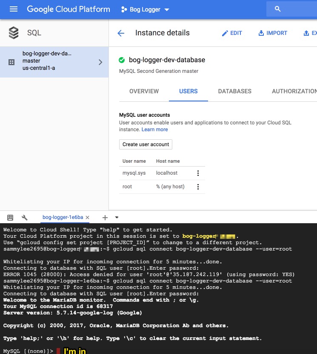This screenshot has width=317, height=354.
Task: Click the green status checkmark icon
Action: (x=122, y=60)
